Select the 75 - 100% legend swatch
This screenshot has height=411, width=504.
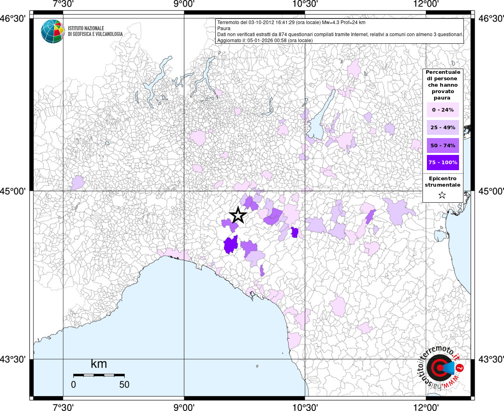click(x=443, y=163)
